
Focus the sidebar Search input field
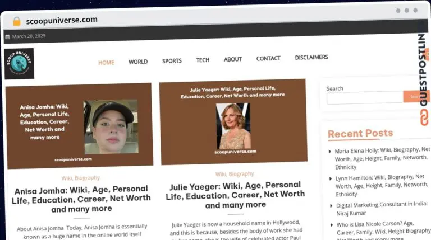365,98
